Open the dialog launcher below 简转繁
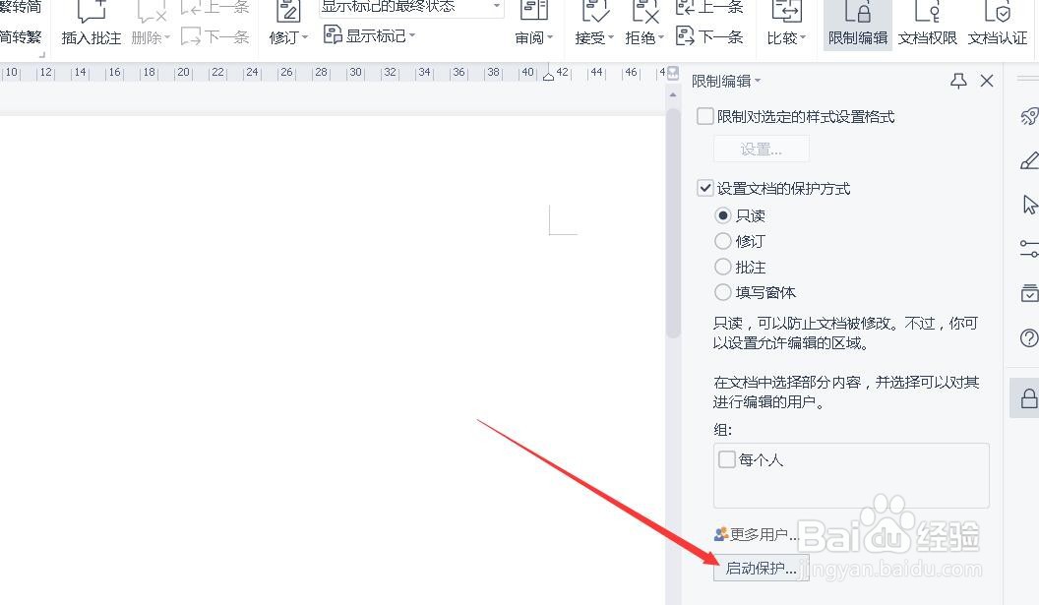Screen dimensions: 1039x605 click(41, 55)
